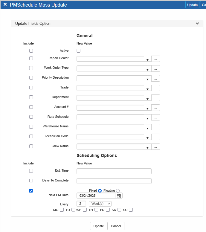Select the Floating radio button
Screen dimensions: 206x232
(x=118, y=191)
